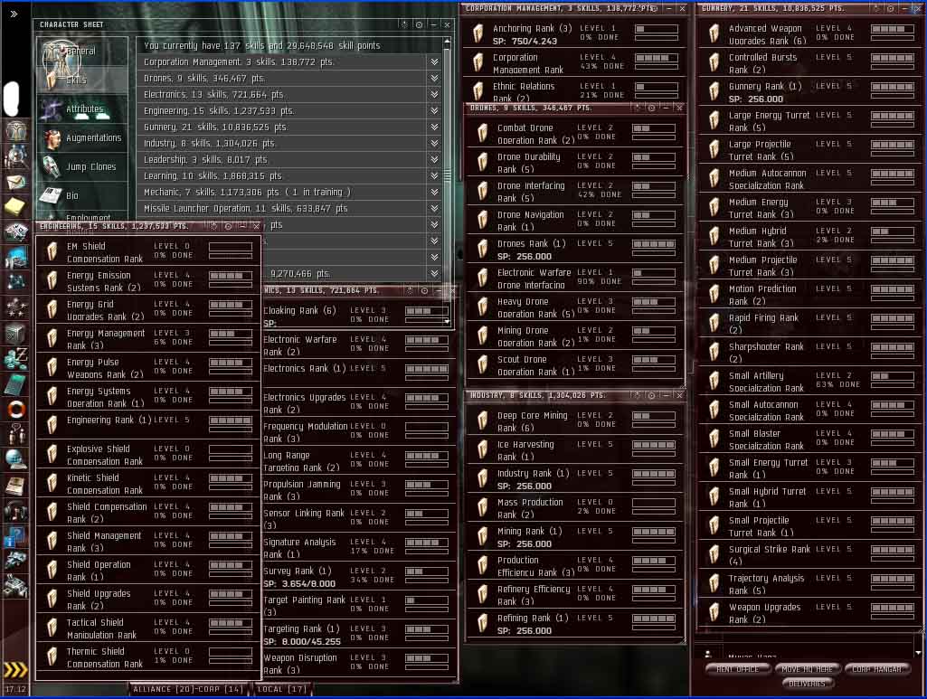Open the lifebuoy help icon in sidebar

(x=16, y=409)
